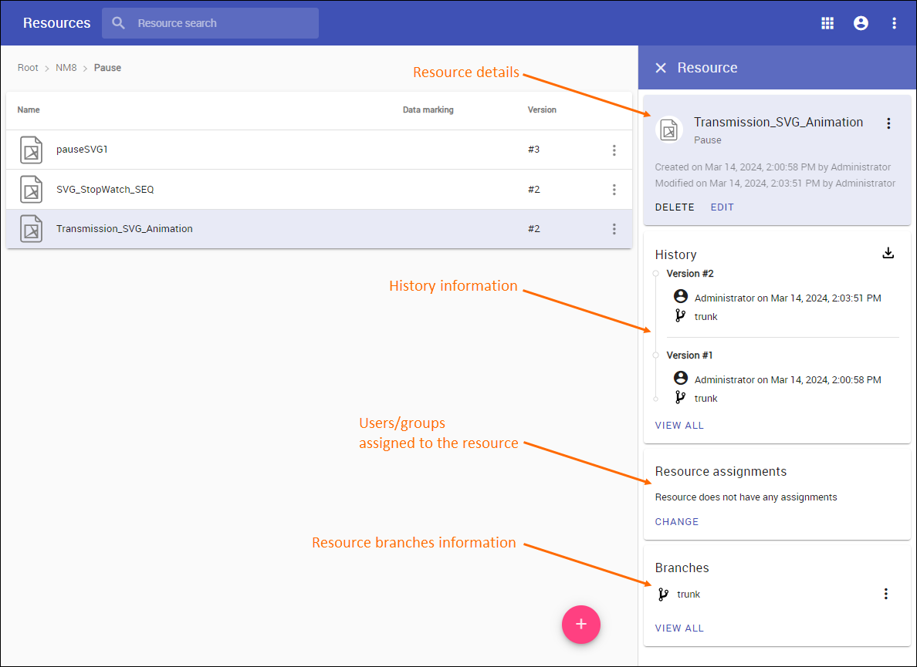
Task: Click EDIT in resource details
Action: coord(722,207)
